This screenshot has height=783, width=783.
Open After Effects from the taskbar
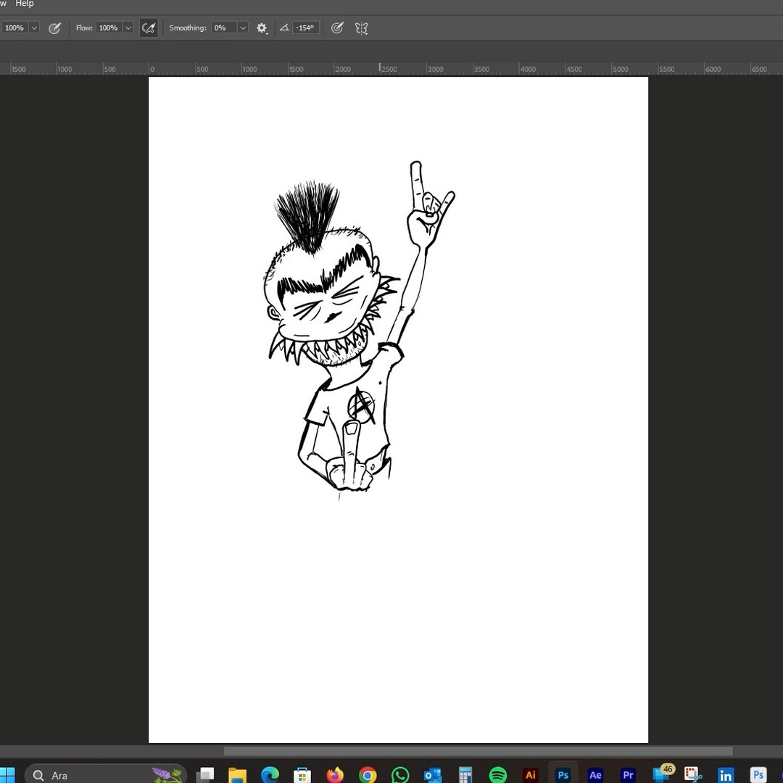tap(595, 775)
